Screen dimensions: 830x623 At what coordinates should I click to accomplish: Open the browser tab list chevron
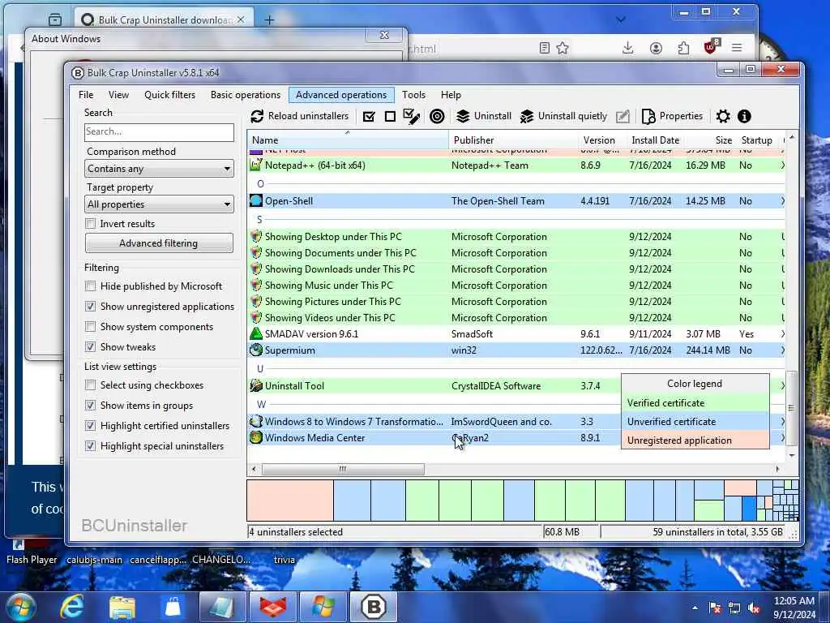click(621, 19)
